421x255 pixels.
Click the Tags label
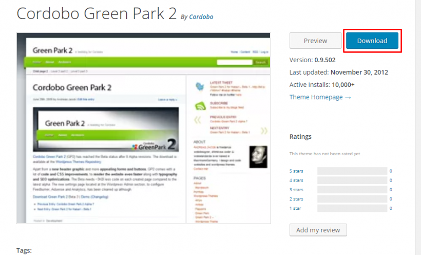click(x=24, y=250)
